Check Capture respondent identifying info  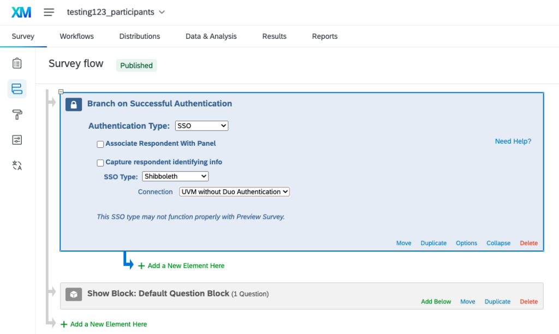click(x=100, y=163)
